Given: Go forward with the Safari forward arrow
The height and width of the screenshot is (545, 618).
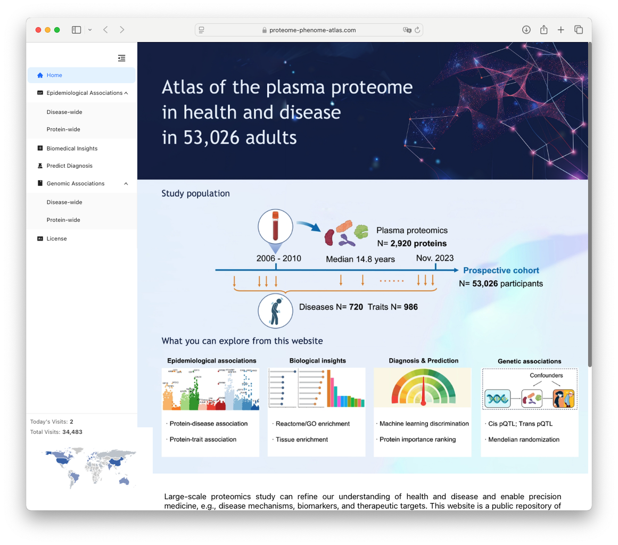Looking at the screenshot, I should [x=122, y=30].
